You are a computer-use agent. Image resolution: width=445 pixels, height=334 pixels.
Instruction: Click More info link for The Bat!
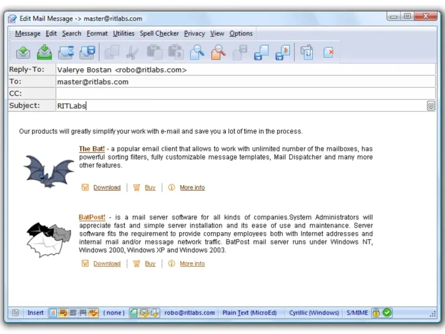[192, 188]
